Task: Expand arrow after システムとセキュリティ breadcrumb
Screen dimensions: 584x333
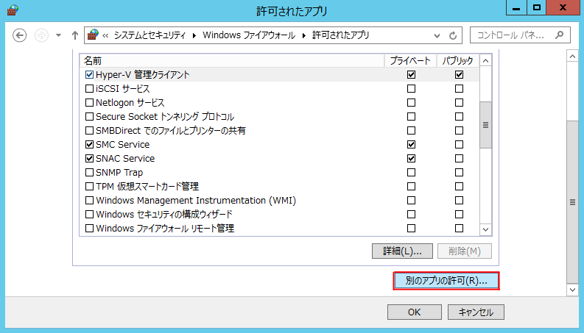Action: coord(194,36)
